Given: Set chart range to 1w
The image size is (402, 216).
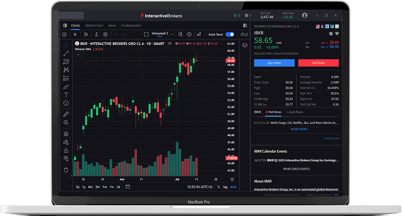Looking at the screenshot, I should coord(112,187).
